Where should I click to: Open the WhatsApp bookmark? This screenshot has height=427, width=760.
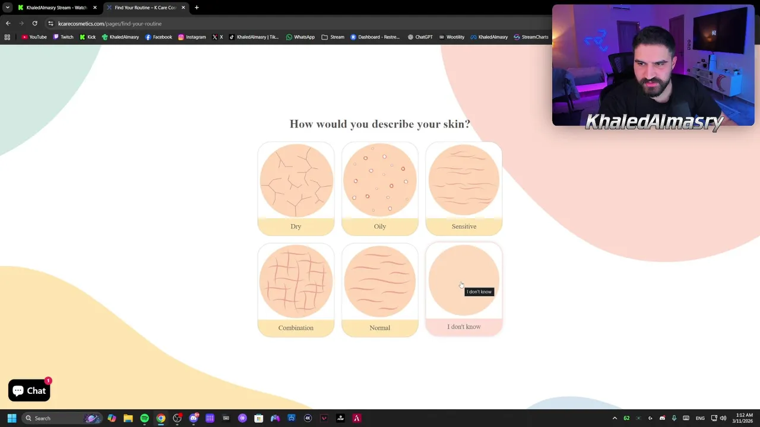(x=300, y=37)
